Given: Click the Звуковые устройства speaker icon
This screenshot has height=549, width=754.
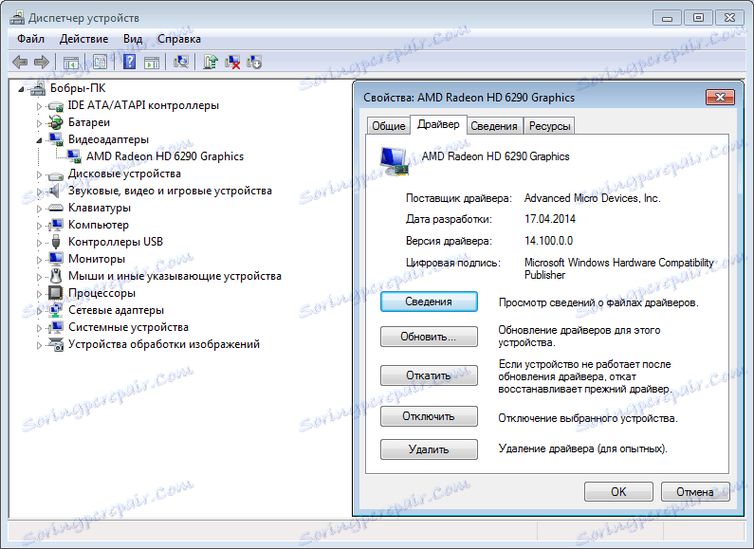Looking at the screenshot, I should [x=55, y=191].
